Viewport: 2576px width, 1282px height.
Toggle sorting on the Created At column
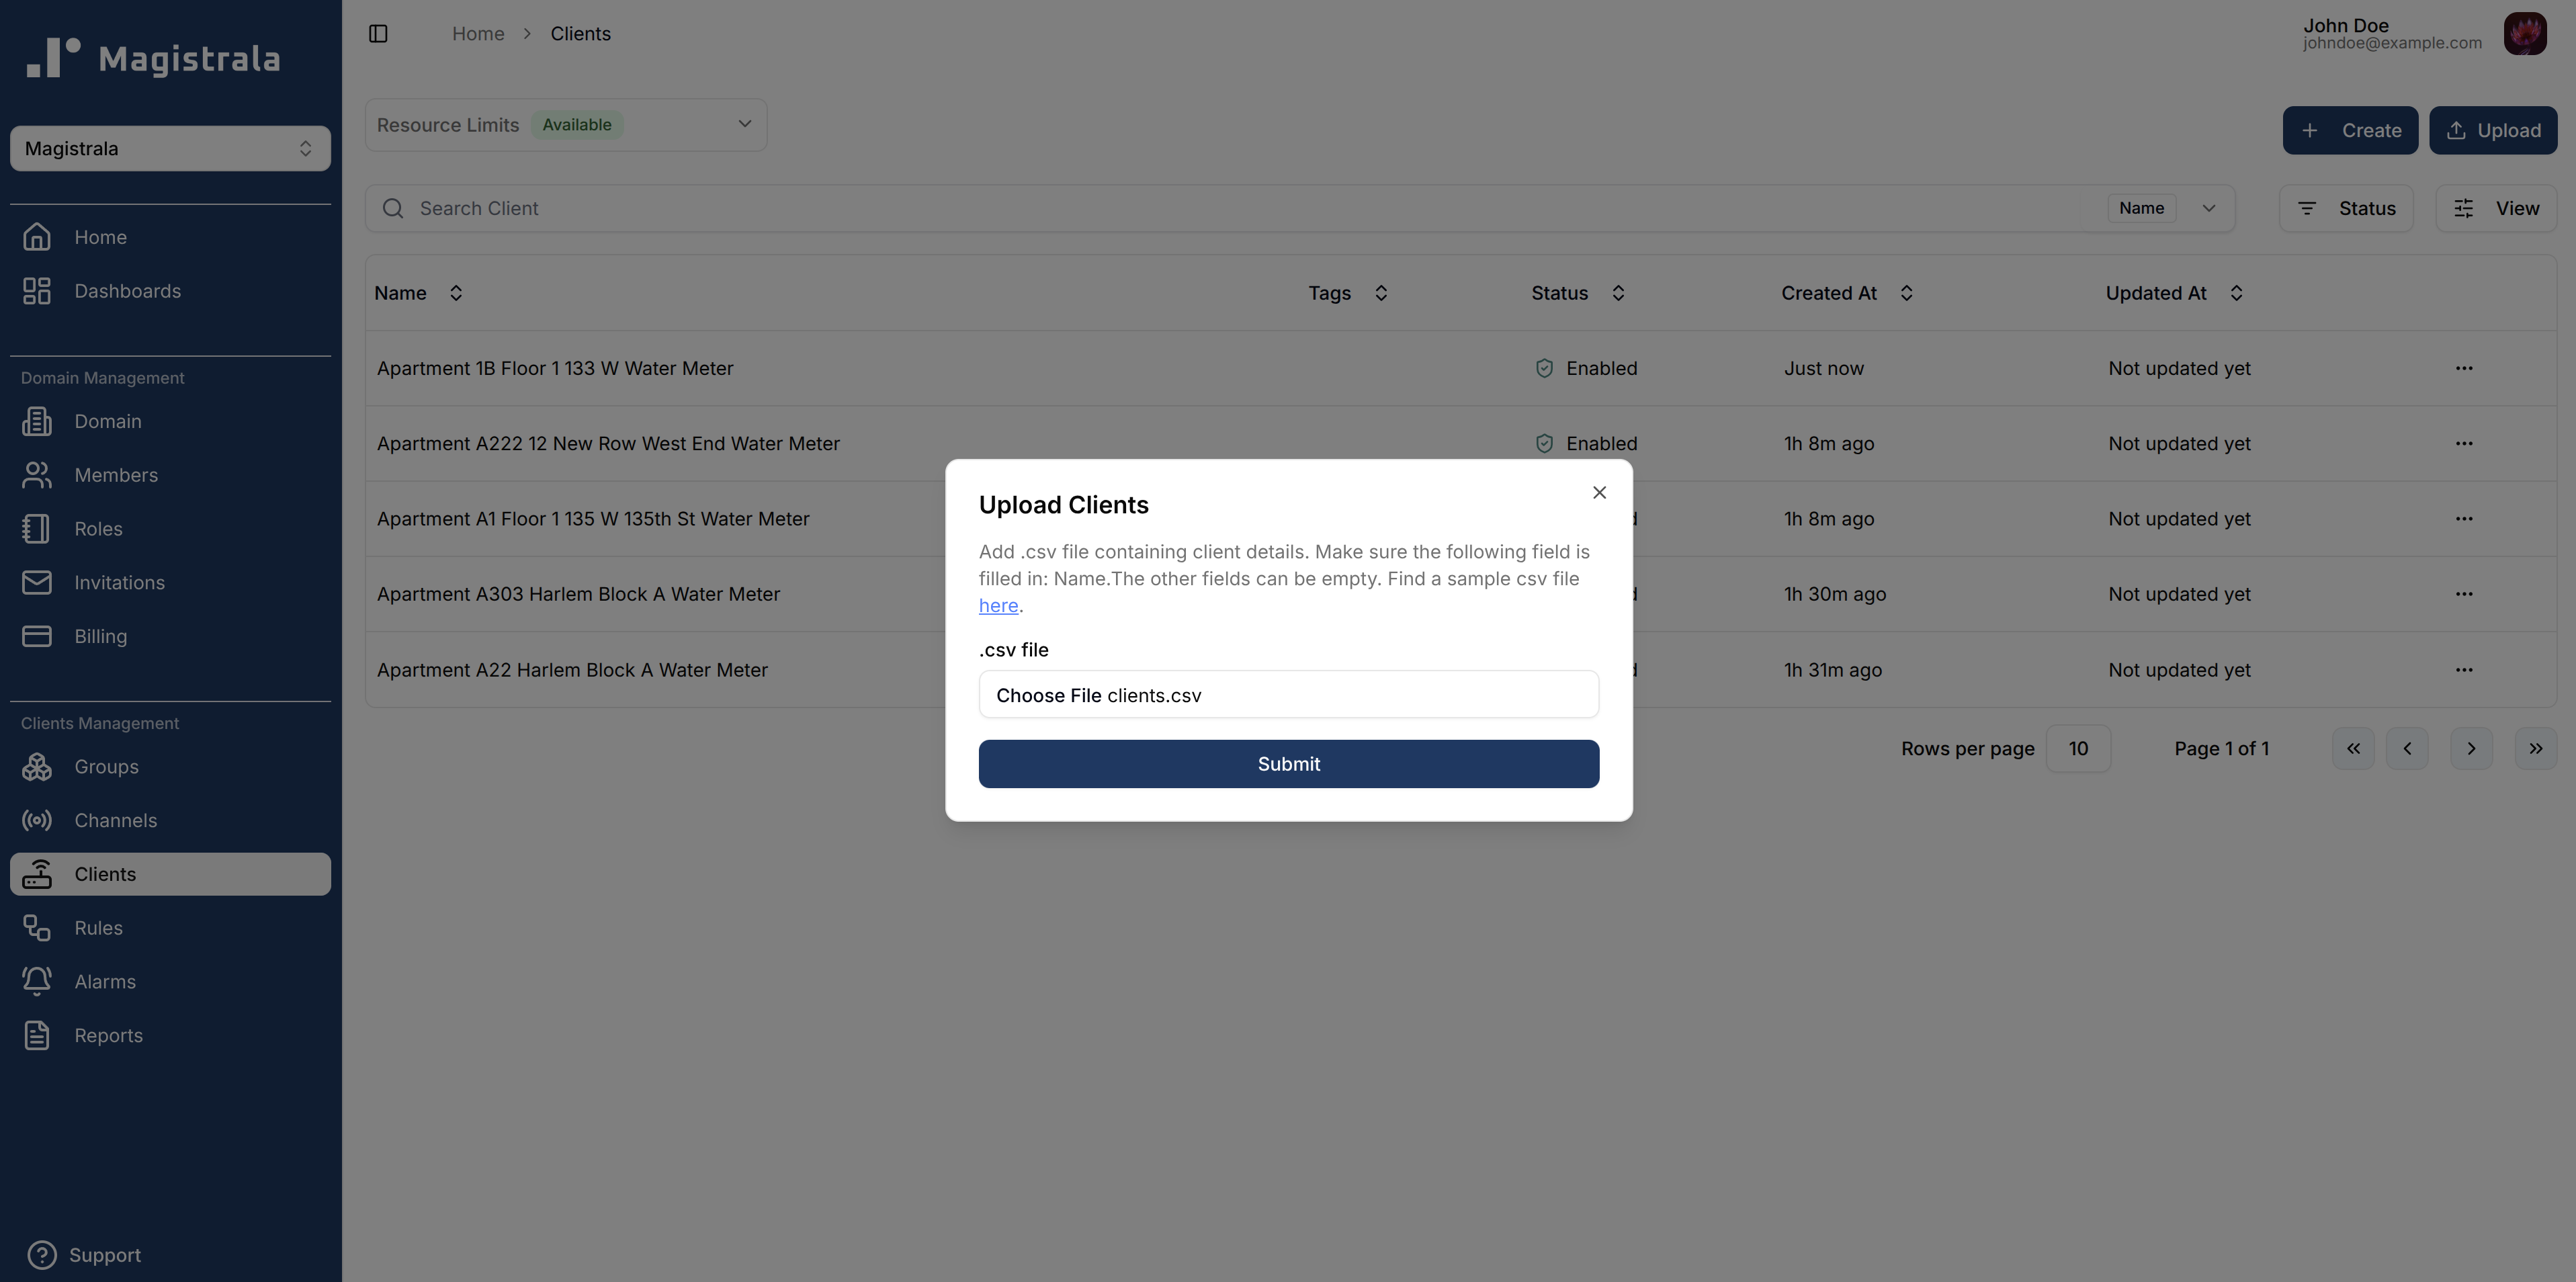point(1906,292)
